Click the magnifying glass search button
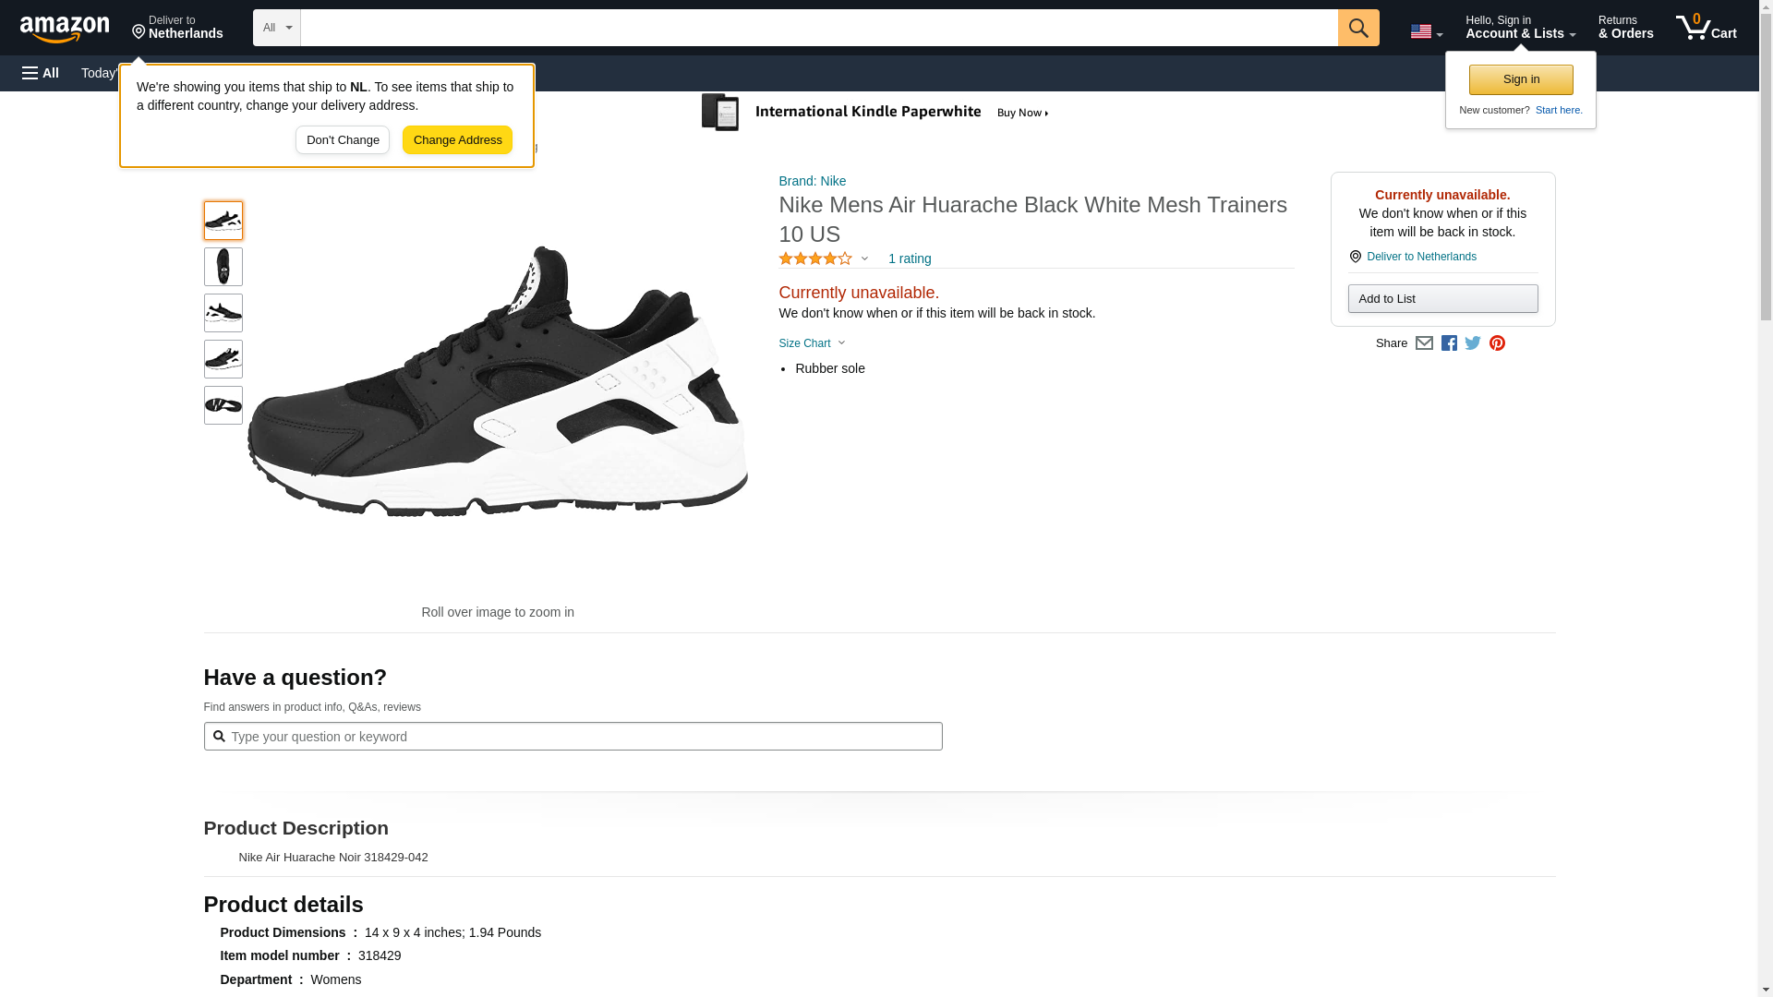Image resolution: width=1773 pixels, height=997 pixels. click(x=1357, y=28)
